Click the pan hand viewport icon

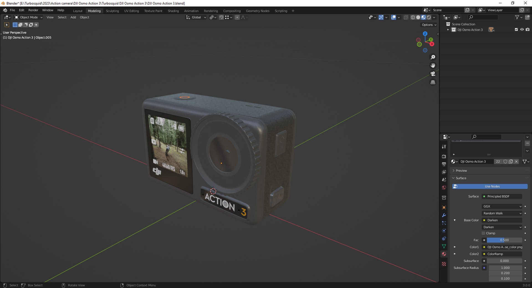pyautogui.click(x=433, y=66)
